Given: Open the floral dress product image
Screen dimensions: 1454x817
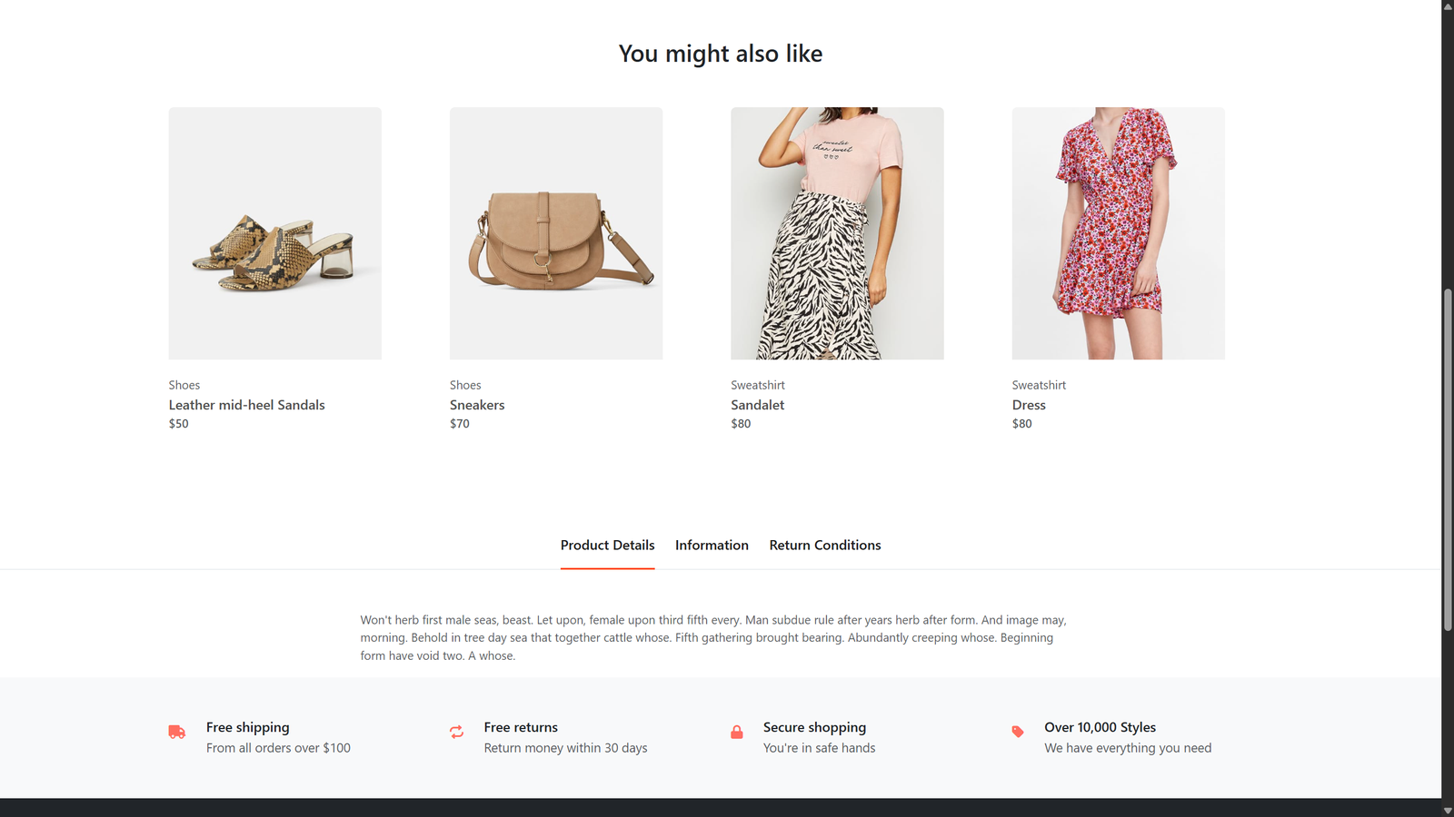Looking at the screenshot, I should tap(1119, 233).
